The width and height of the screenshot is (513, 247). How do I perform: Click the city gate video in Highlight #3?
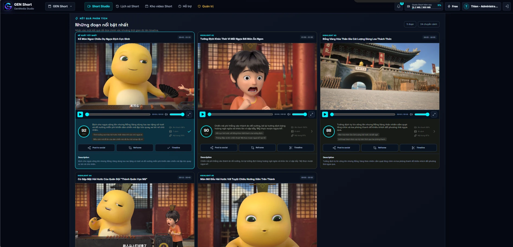pyautogui.click(x=380, y=76)
